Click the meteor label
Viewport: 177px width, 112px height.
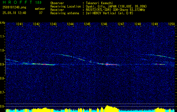tap(40, 9)
